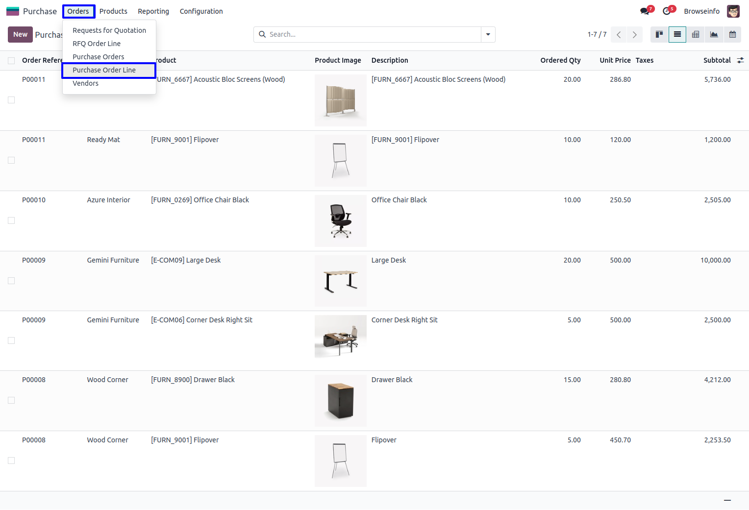Open optional columns settings dropdown
Image resolution: width=749 pixels, height=510 pixels.
[x=740, y=60]
